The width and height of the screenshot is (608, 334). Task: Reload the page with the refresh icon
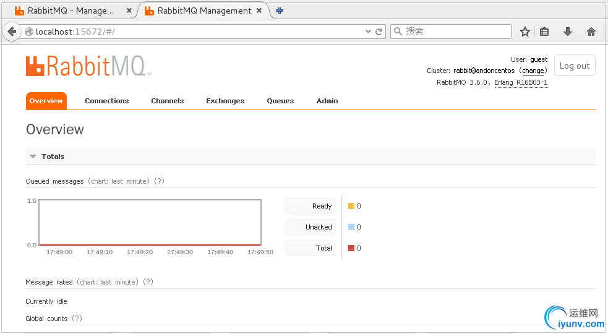tap(379, 32)
